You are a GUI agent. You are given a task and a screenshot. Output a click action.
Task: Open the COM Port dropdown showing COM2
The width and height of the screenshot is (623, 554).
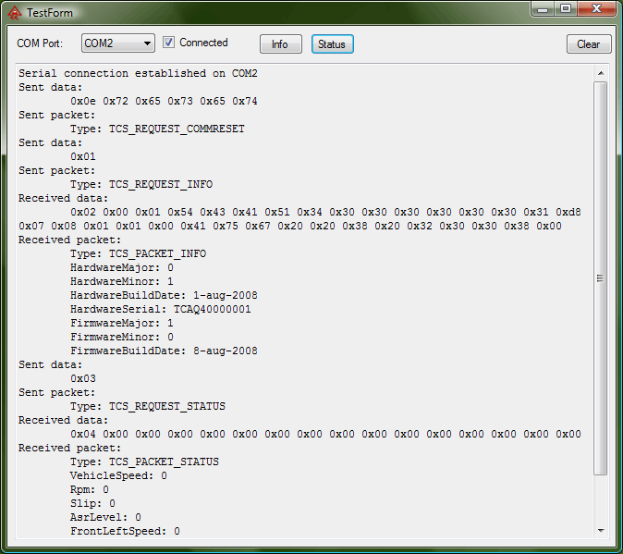(118, 43)
